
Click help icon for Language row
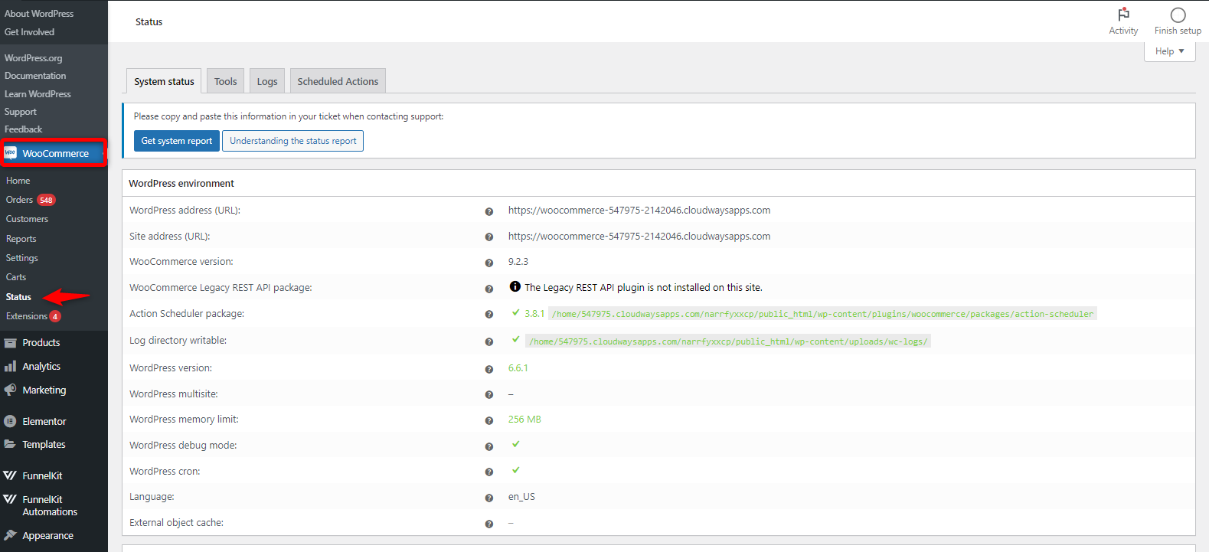pyautogui.click(x=489, y=498)
